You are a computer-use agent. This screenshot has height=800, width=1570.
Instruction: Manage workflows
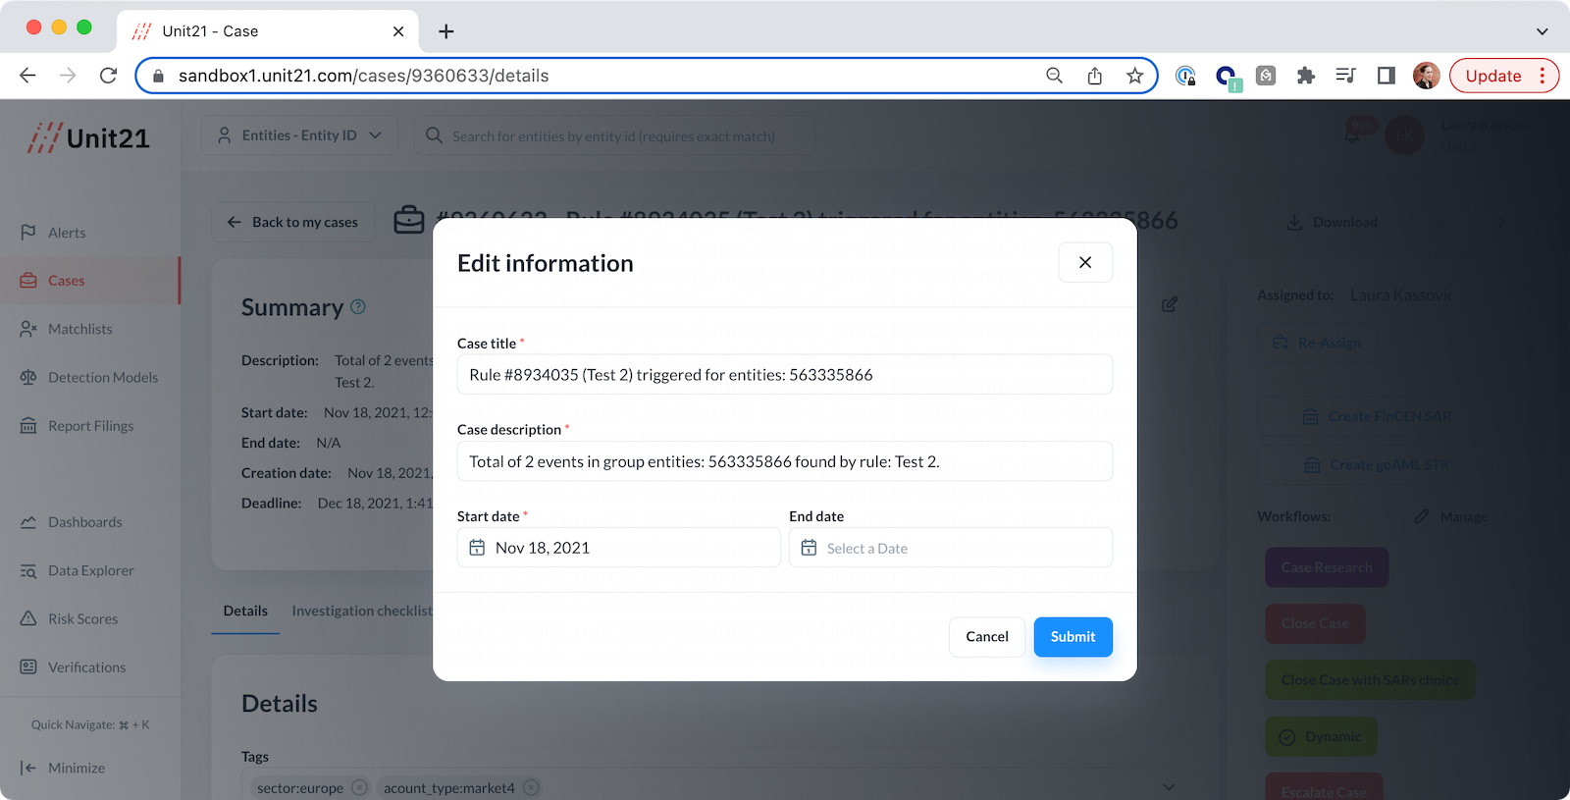coord(1451,516)
